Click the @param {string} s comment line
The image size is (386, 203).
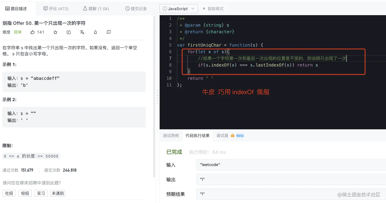coord(204,25)
